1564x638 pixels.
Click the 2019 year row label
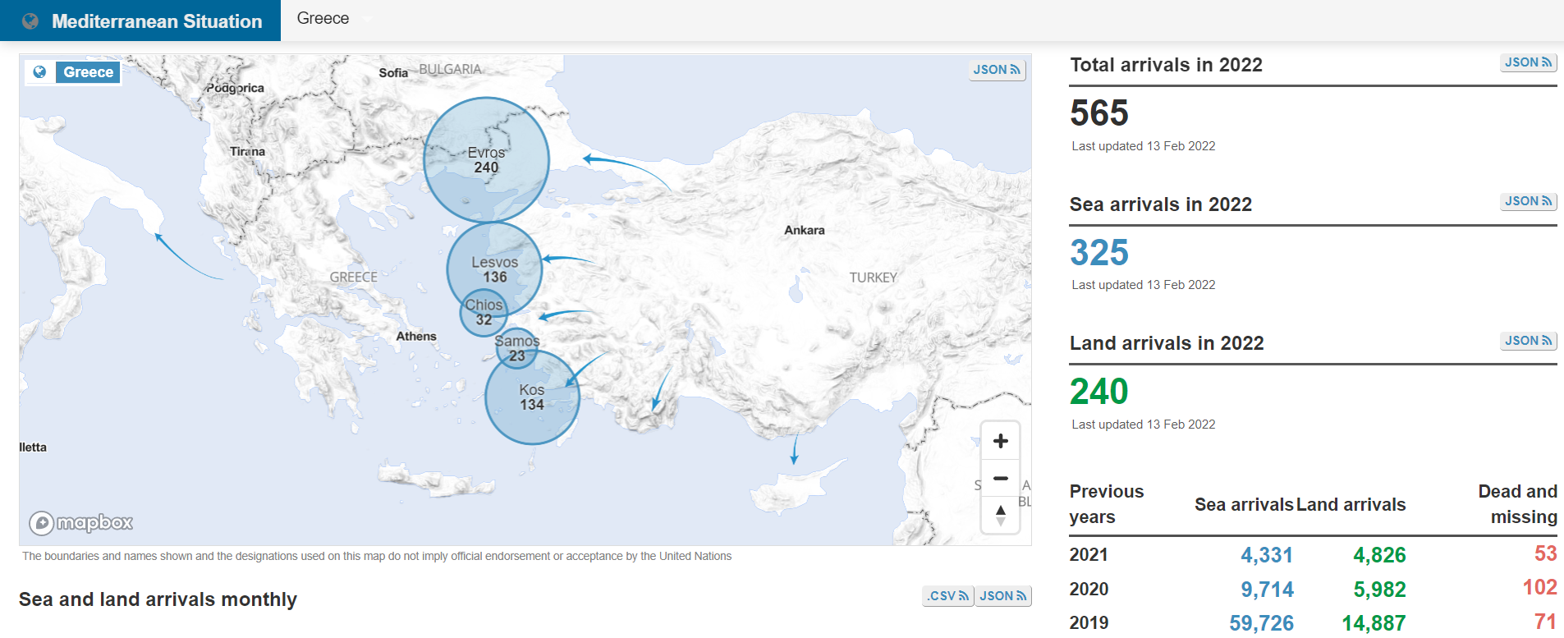click(x=1089, y=623)
